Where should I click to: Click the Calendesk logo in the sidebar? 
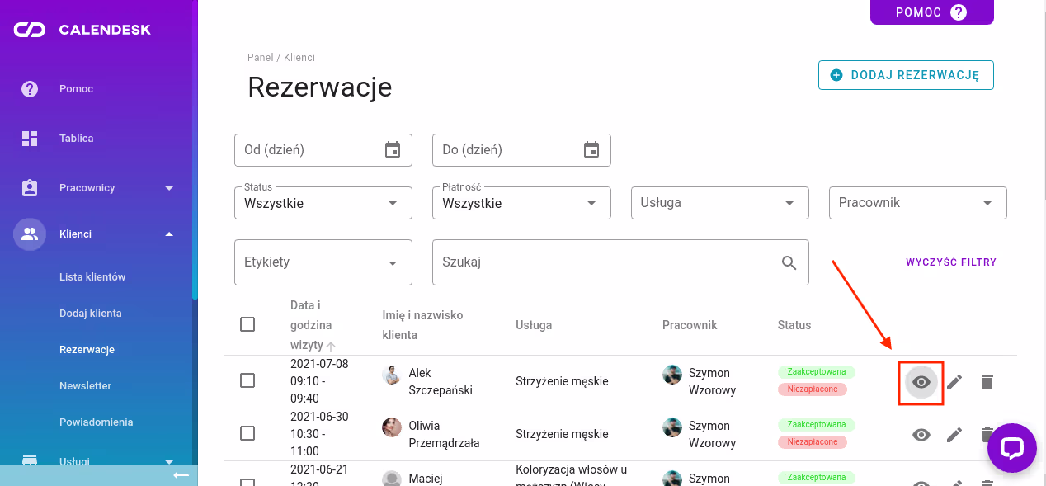tap(82, 29)
